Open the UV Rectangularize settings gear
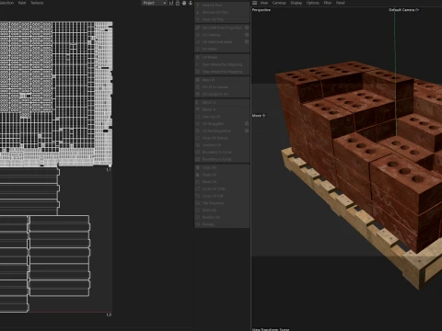This screenshot has width=442, height=331. [247, 131]
